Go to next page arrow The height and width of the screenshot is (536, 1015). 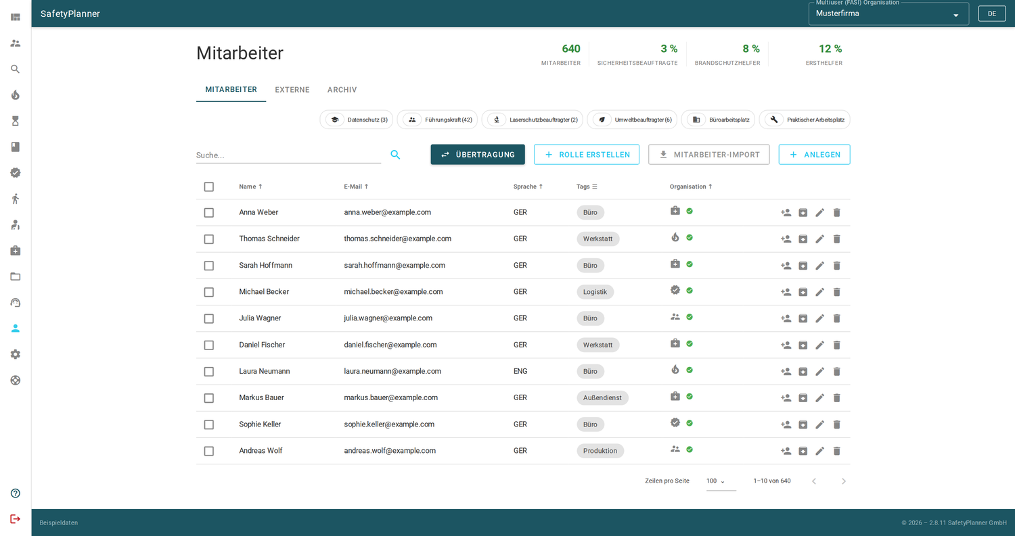click(844, 481)
